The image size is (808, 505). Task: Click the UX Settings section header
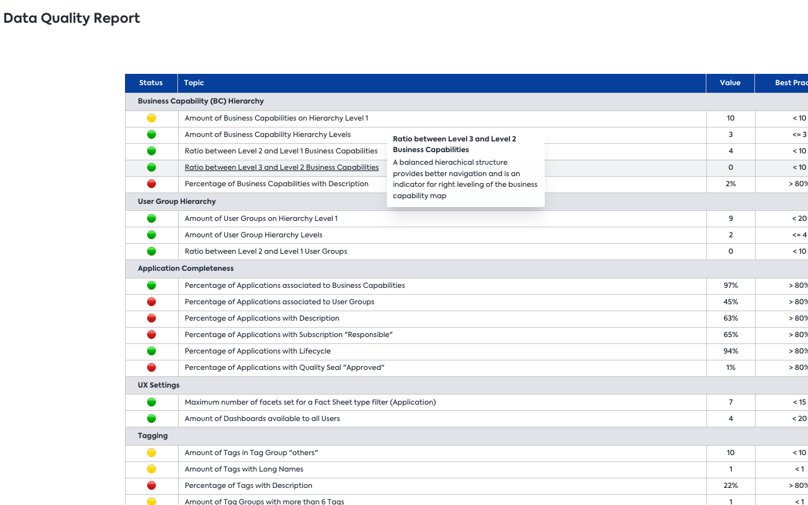pyautogui.click(x=158, y=385)
